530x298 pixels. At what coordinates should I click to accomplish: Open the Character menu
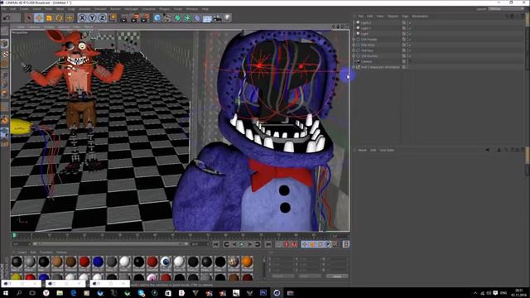pos(149,9)
